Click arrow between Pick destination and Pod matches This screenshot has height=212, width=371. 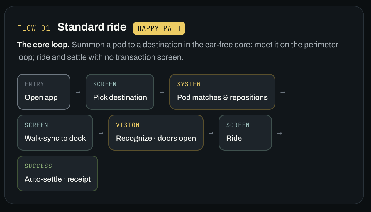(x=162, y=92)
